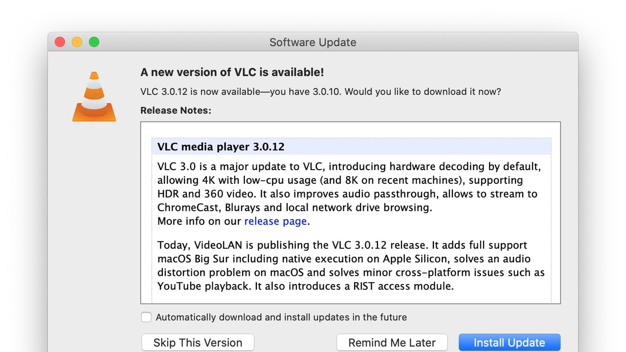Click the Install Update button

[x=509, y=343]
